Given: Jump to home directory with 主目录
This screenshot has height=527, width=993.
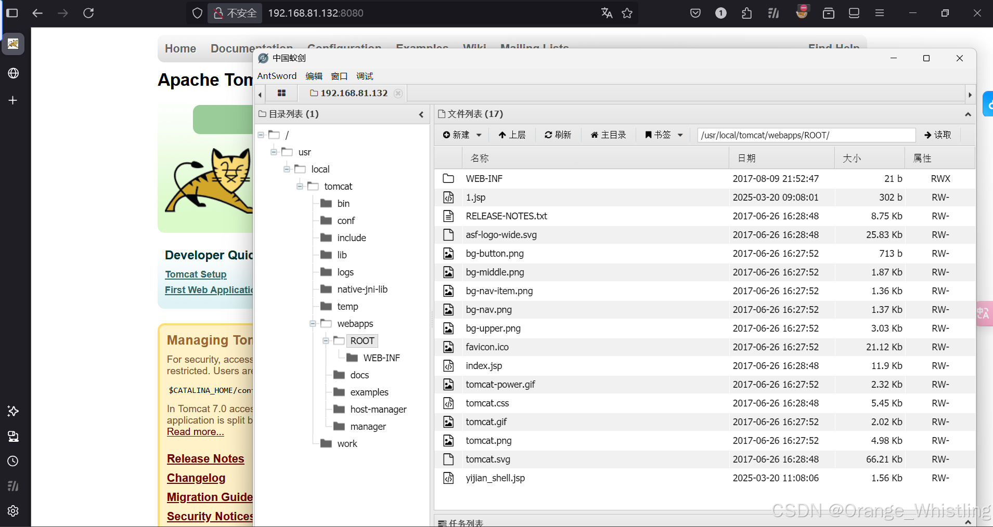Looking at the screenshot, I should tap(608, 135).
